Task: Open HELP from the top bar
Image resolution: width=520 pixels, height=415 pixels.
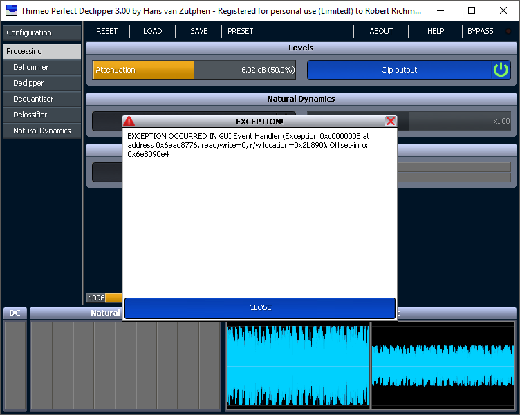Action: coord(436,31)
